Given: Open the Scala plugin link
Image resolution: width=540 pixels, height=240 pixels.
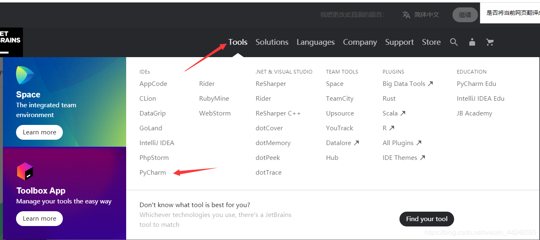Looking at the screenshot, I should tap(394, 113).
